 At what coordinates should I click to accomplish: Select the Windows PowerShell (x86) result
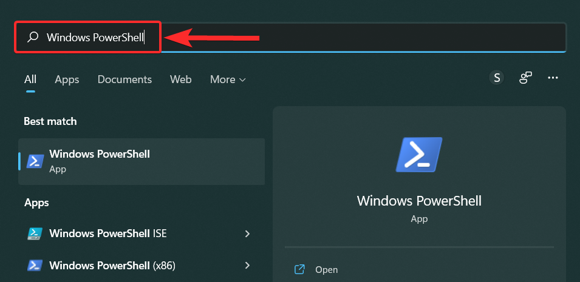click(142, 266)
